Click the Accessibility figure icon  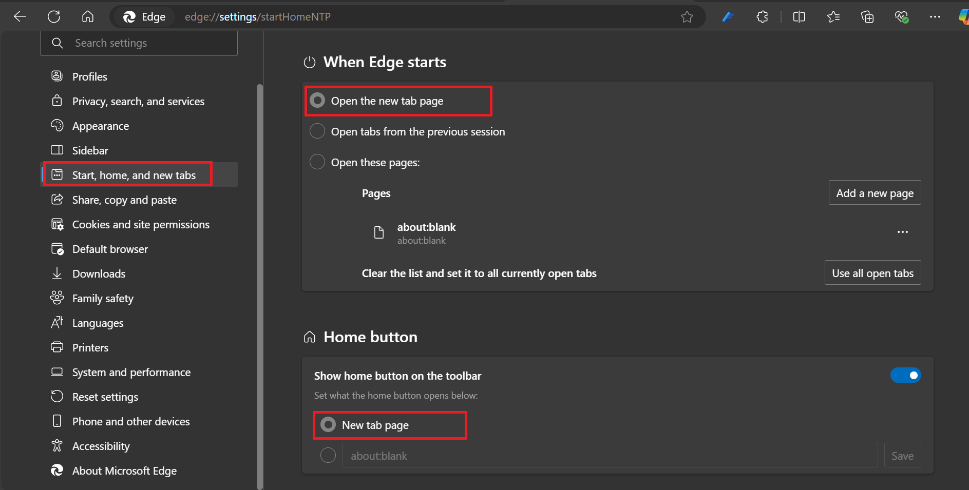tap(57, 445)
